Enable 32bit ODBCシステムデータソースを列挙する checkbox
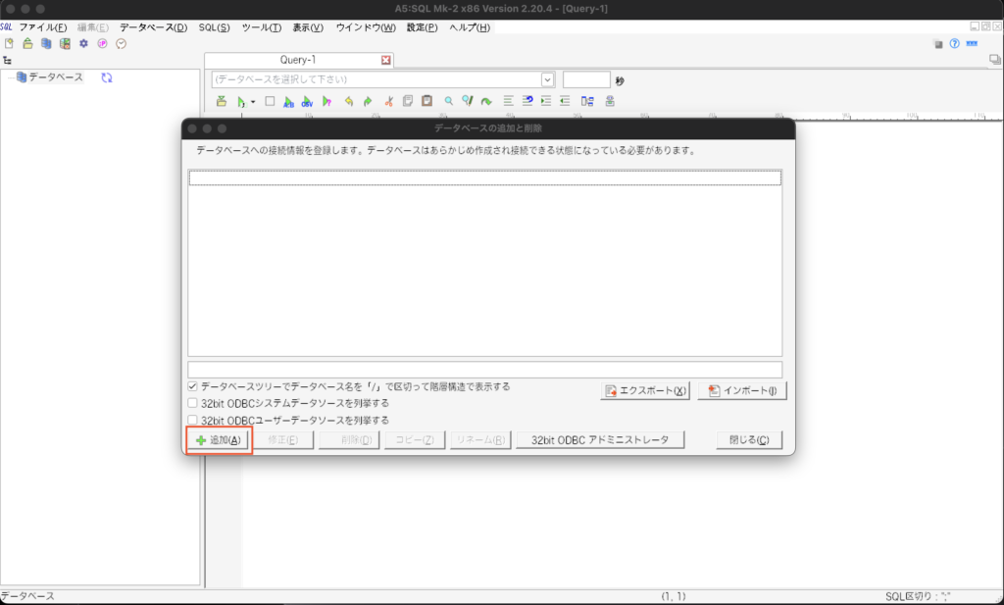Viewport: 1004px width, 605px height. [x=193, y=403]
